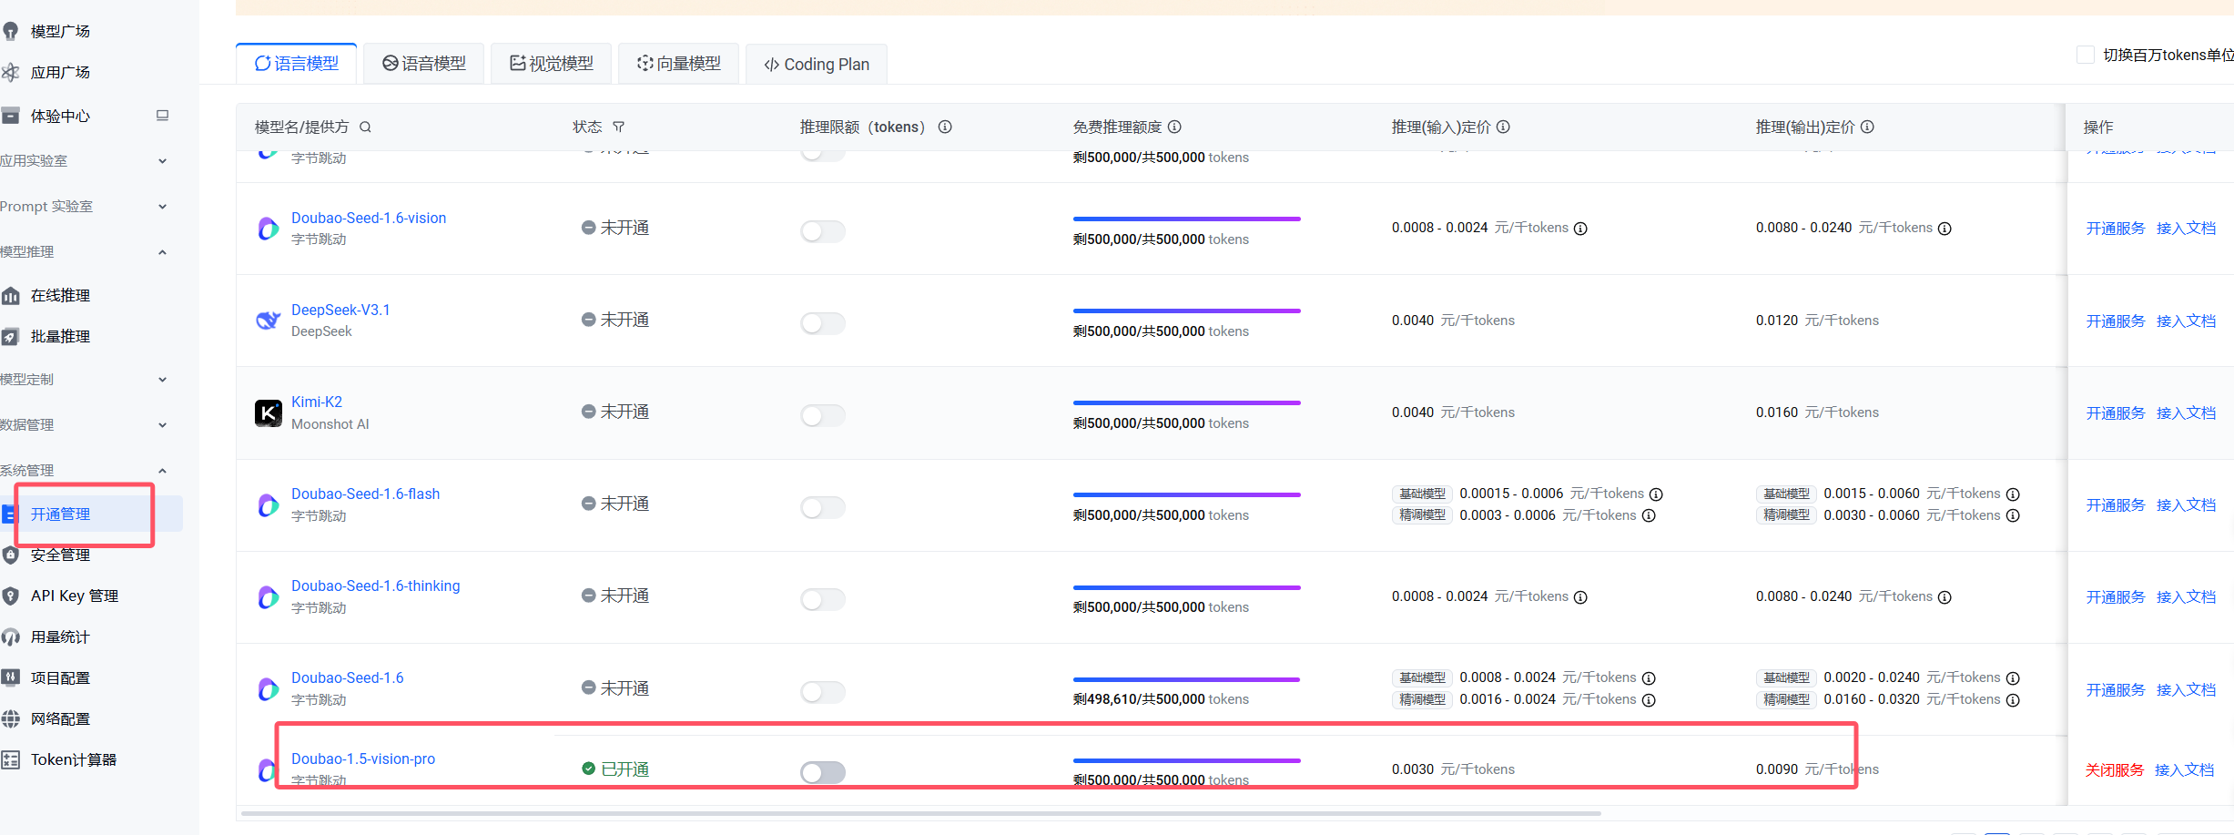
Task: Click the DeepSeek whale logo
Action: [269, 321]
